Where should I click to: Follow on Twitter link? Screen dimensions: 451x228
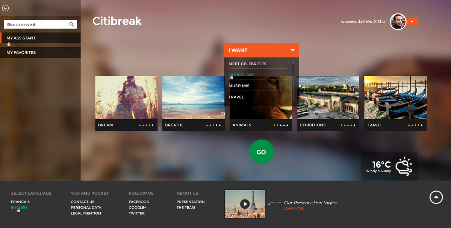pos(137,213)
